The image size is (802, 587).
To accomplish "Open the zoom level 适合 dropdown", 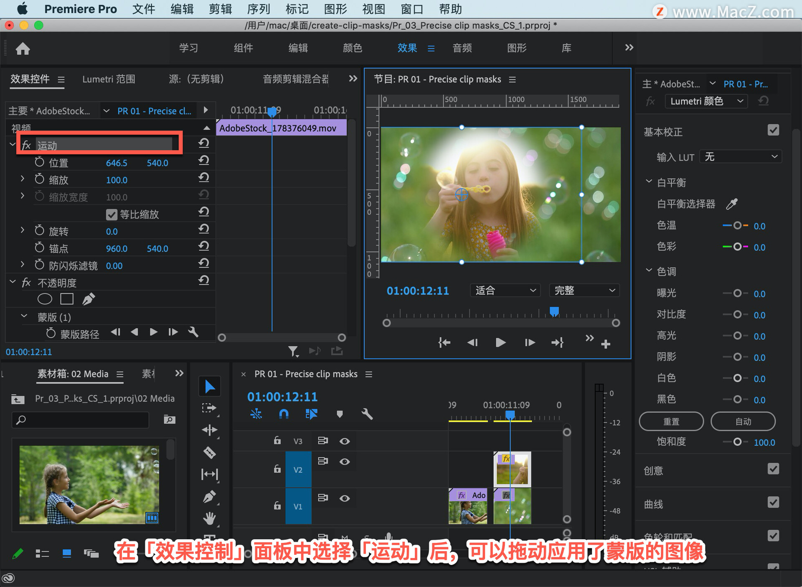I will (x=505, y=290).
